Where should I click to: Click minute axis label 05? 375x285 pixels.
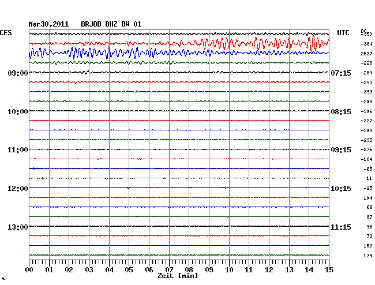tap(129, 270)
